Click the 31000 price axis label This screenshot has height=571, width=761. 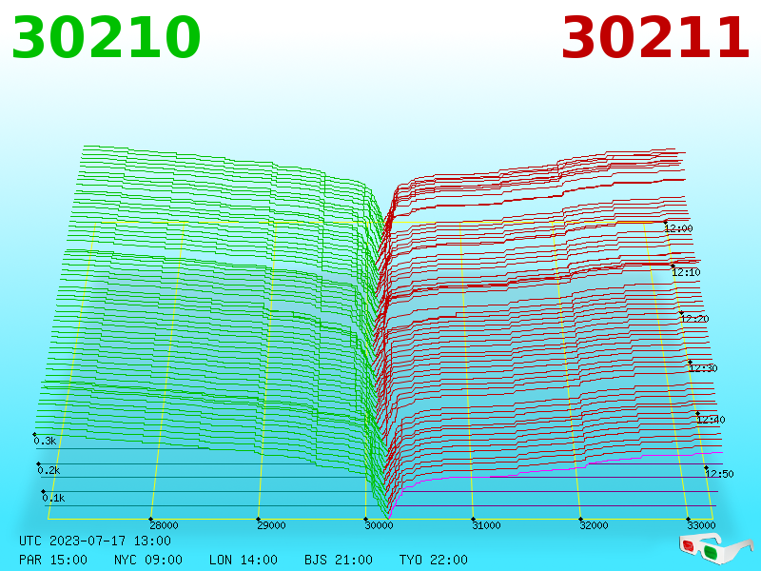tap(486, 525)
